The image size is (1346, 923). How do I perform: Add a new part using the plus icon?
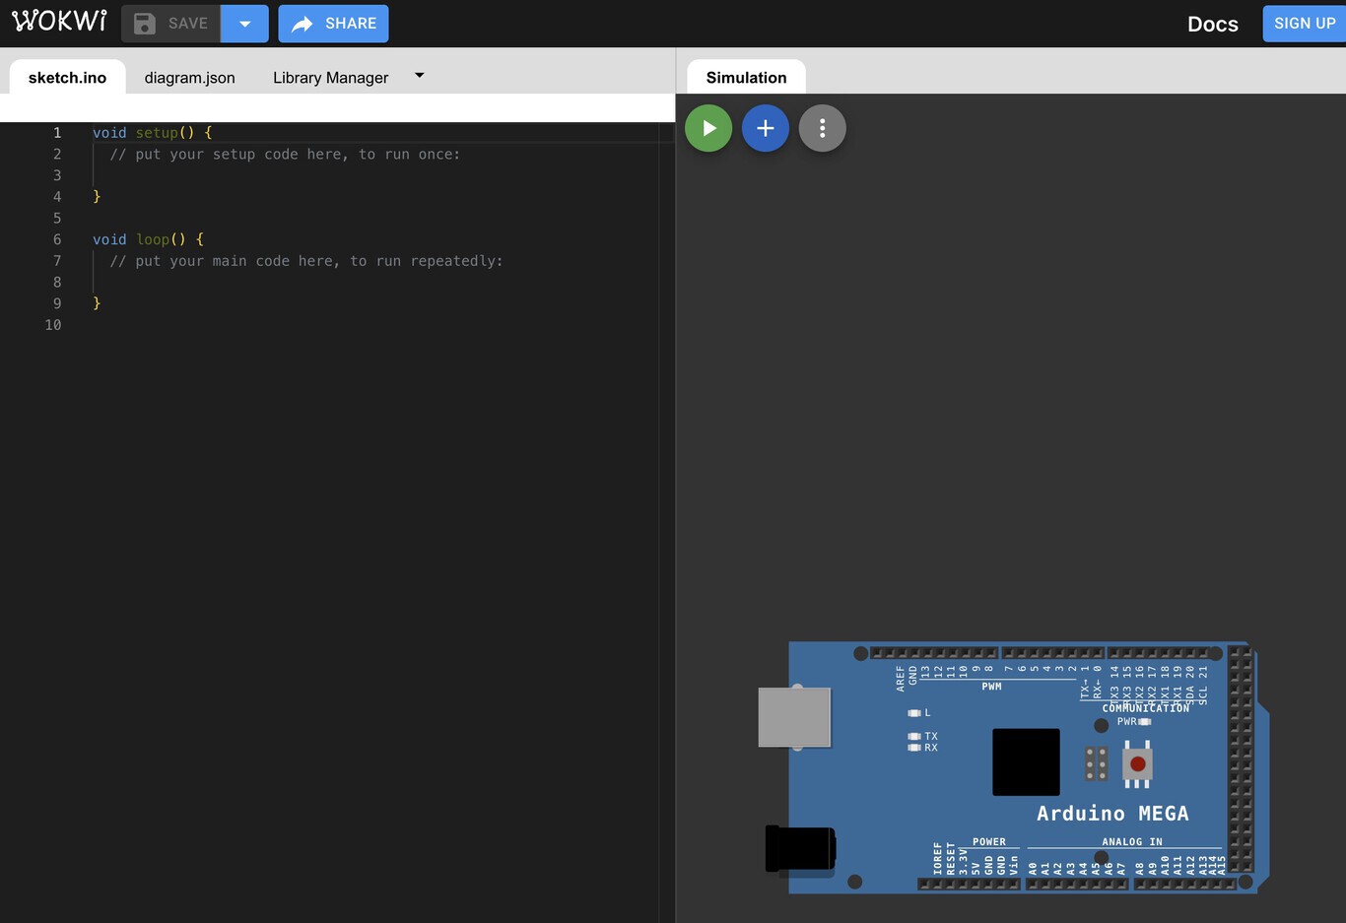click(x=766, y=128)
